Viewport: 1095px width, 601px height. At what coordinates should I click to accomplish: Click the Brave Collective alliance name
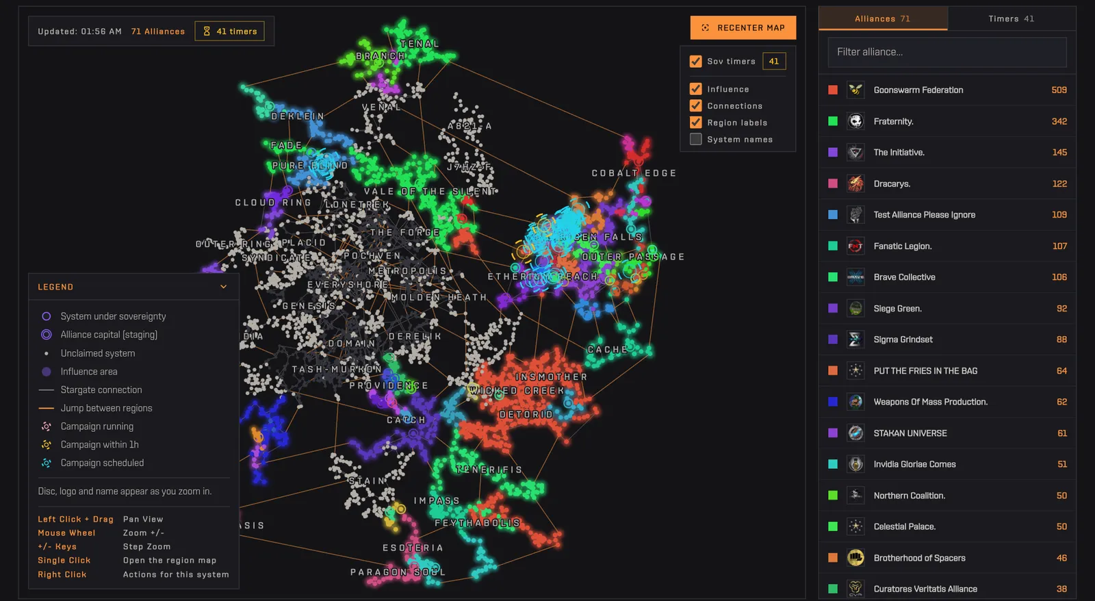click(x=904, y=277)
